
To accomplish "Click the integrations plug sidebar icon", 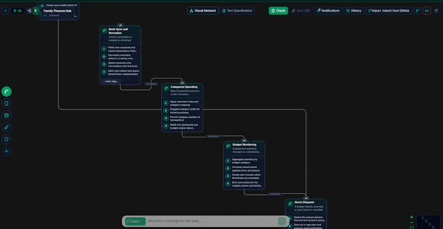I will (7, 128).
